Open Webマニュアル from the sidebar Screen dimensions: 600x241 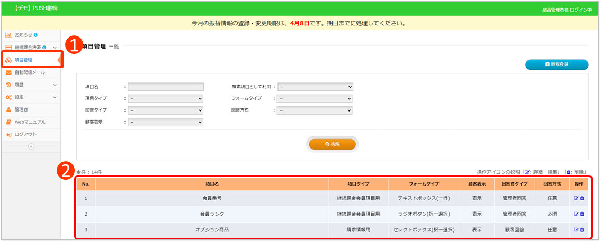point(30,122)
